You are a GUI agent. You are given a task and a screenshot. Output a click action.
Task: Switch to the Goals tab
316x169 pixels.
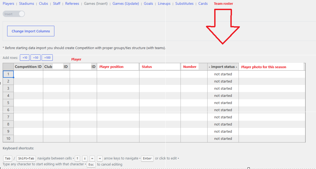point(148,4)
